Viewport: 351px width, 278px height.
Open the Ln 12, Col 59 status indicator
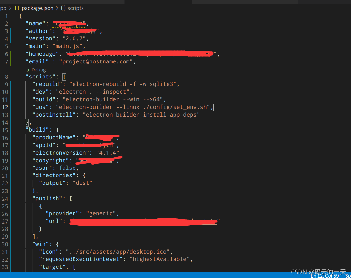324,276
